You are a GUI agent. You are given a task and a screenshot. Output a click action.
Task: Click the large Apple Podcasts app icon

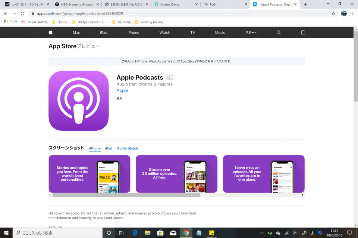[x=79, y=101]
